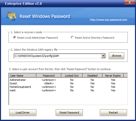This screenshot has width=136, height=121.
Task: Select the Administrator user account
Action: point(68,80)
